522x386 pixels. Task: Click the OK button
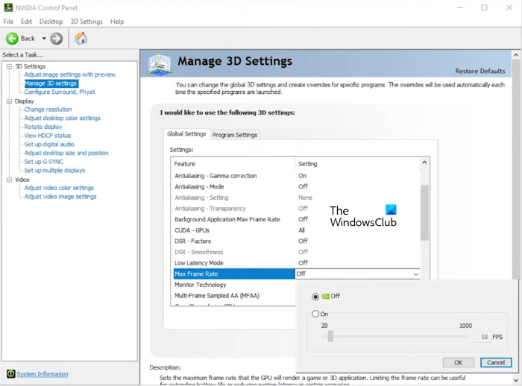(458, 362)
